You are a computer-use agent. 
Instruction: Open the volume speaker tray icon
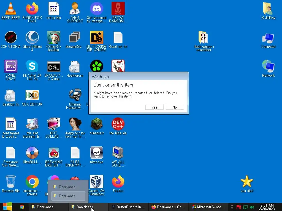252,207
